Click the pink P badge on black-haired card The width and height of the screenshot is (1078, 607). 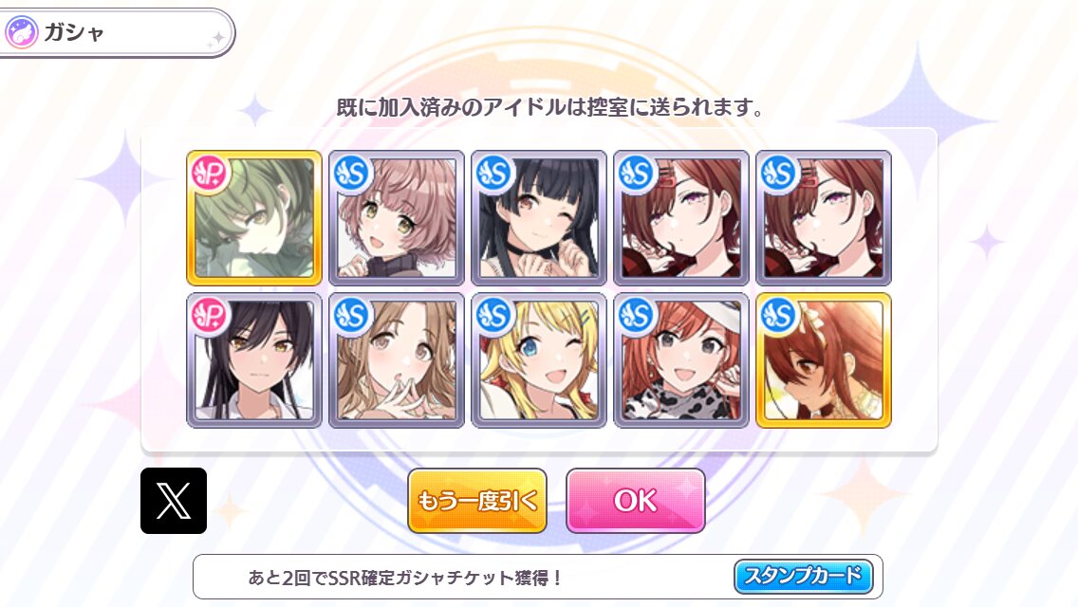[210, 316]
